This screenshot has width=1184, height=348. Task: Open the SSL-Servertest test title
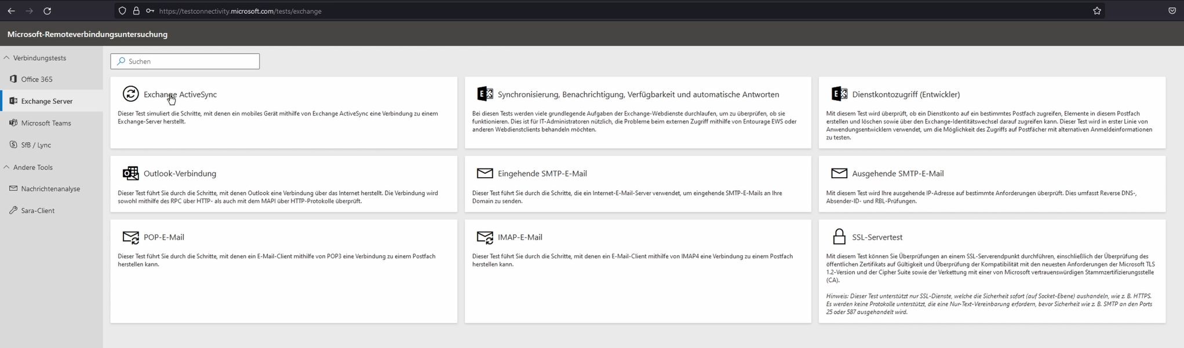point(877,237)
